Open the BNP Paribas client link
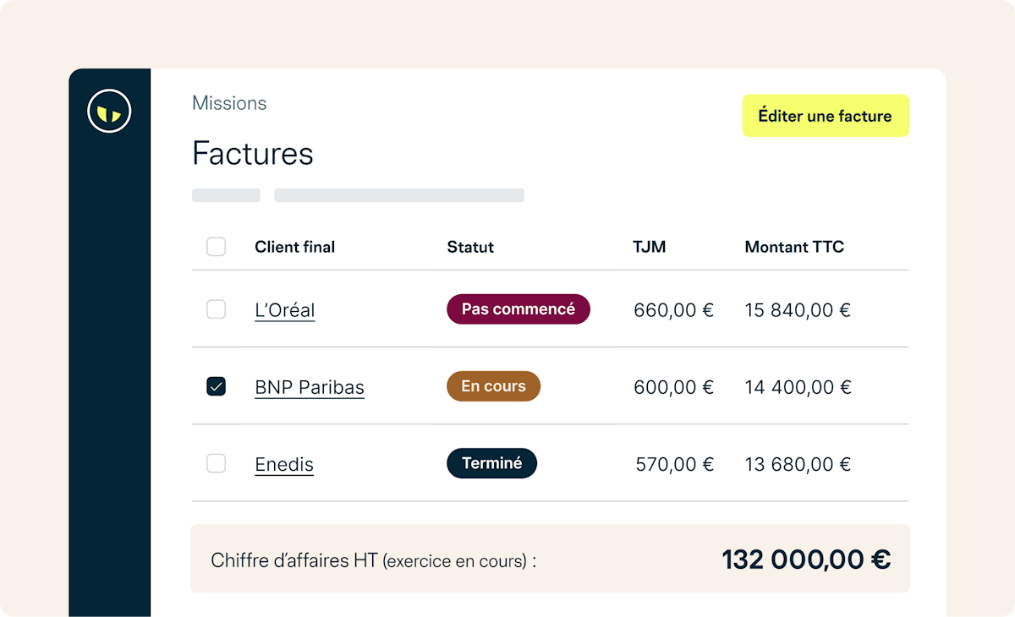 pyautogui.click(x=310, y=388)
